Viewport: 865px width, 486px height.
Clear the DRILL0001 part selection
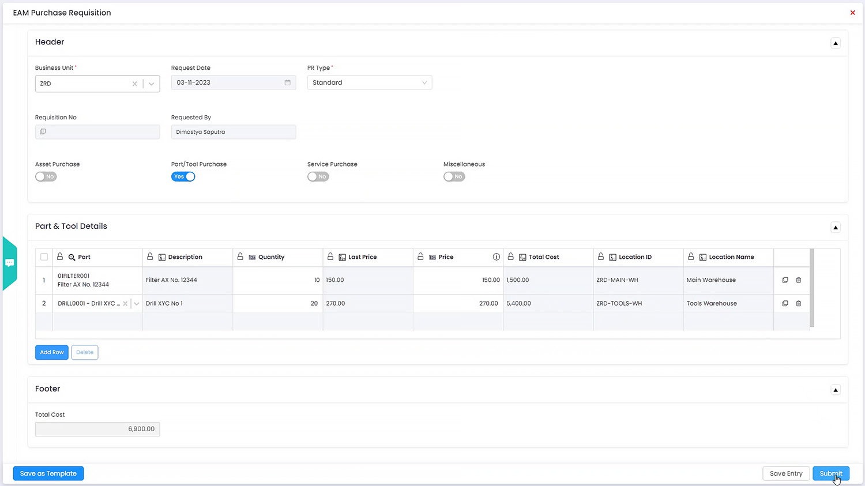(125, 303)
